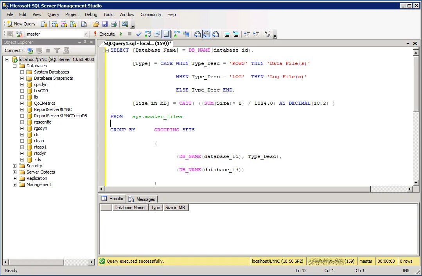Expand the rtcab1 database node
The width and height of the screenshot is (422, 276).
click(x=22, y=147)
